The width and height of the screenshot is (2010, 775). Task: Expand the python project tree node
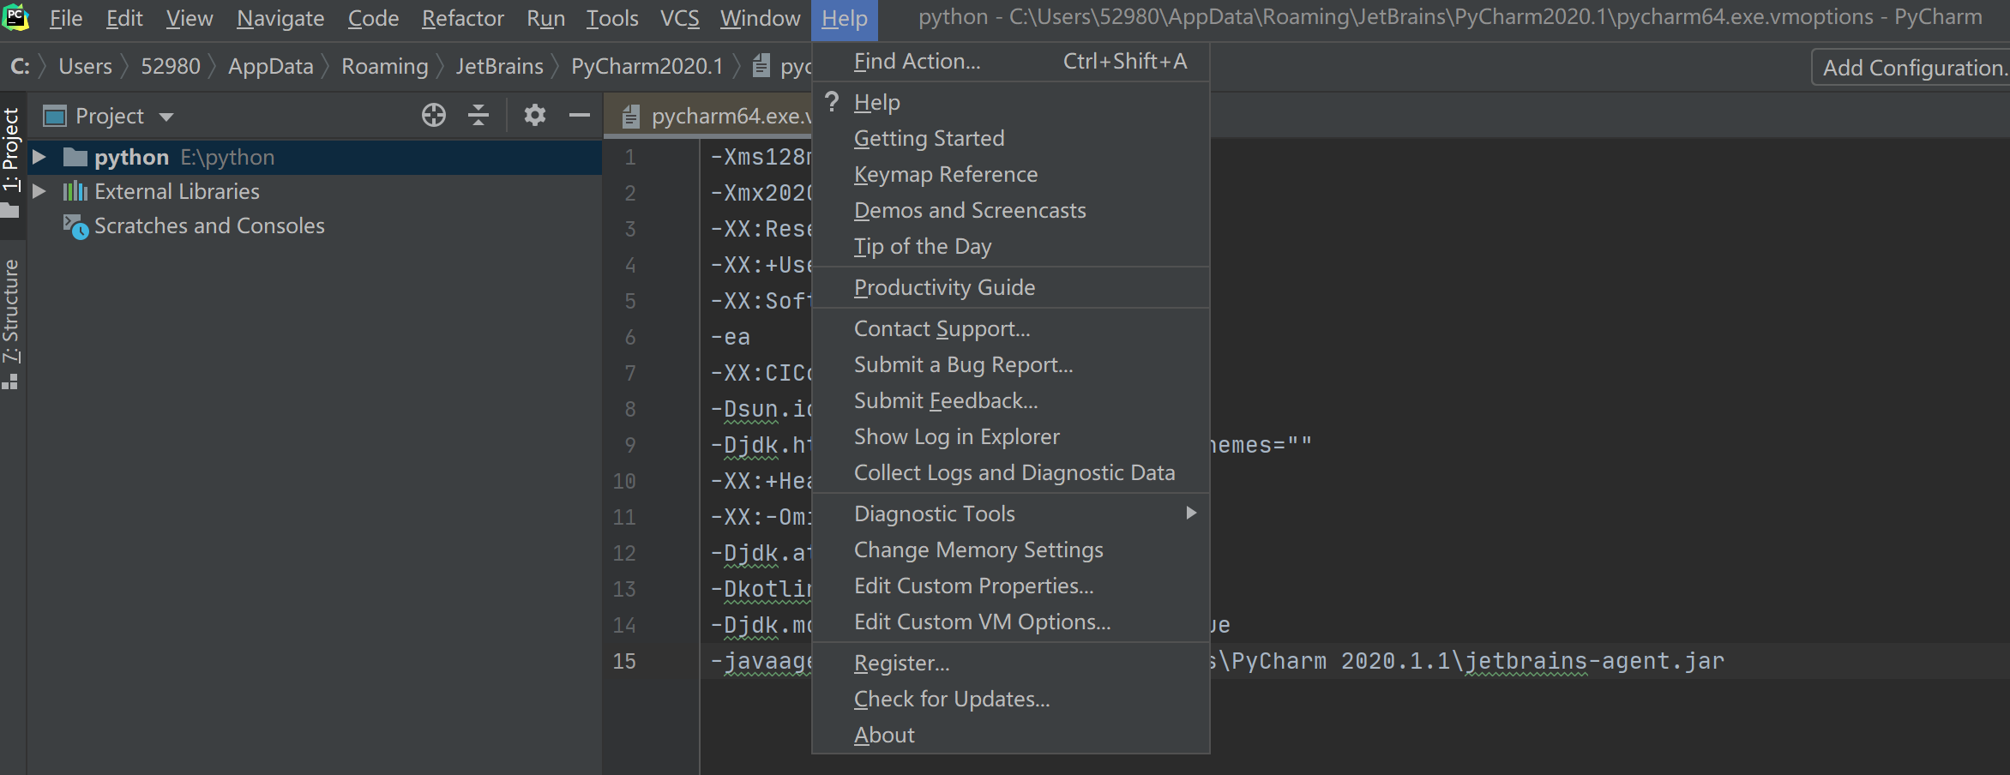(39, 157)
